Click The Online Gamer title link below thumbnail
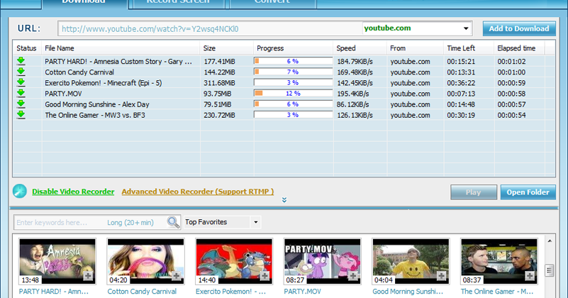 (496, 292)
